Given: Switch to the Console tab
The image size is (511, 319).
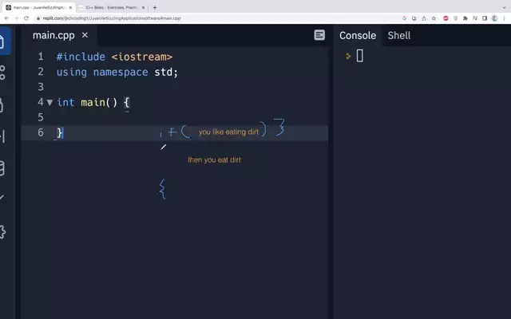Looking at the screenshot, I should (358, 35).
